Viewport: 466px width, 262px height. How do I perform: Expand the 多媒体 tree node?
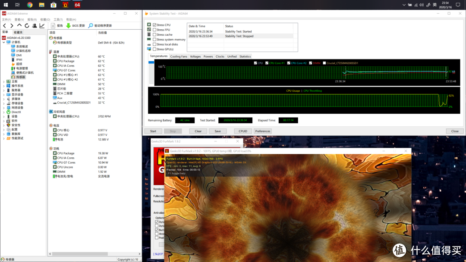tap(4, 99)
